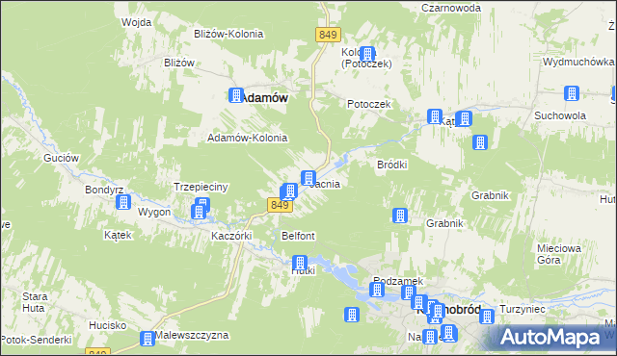The width and height of the screenshot is (617, 356).
Task: Click the Mieciowa Góra label
Action: [559, 254]
